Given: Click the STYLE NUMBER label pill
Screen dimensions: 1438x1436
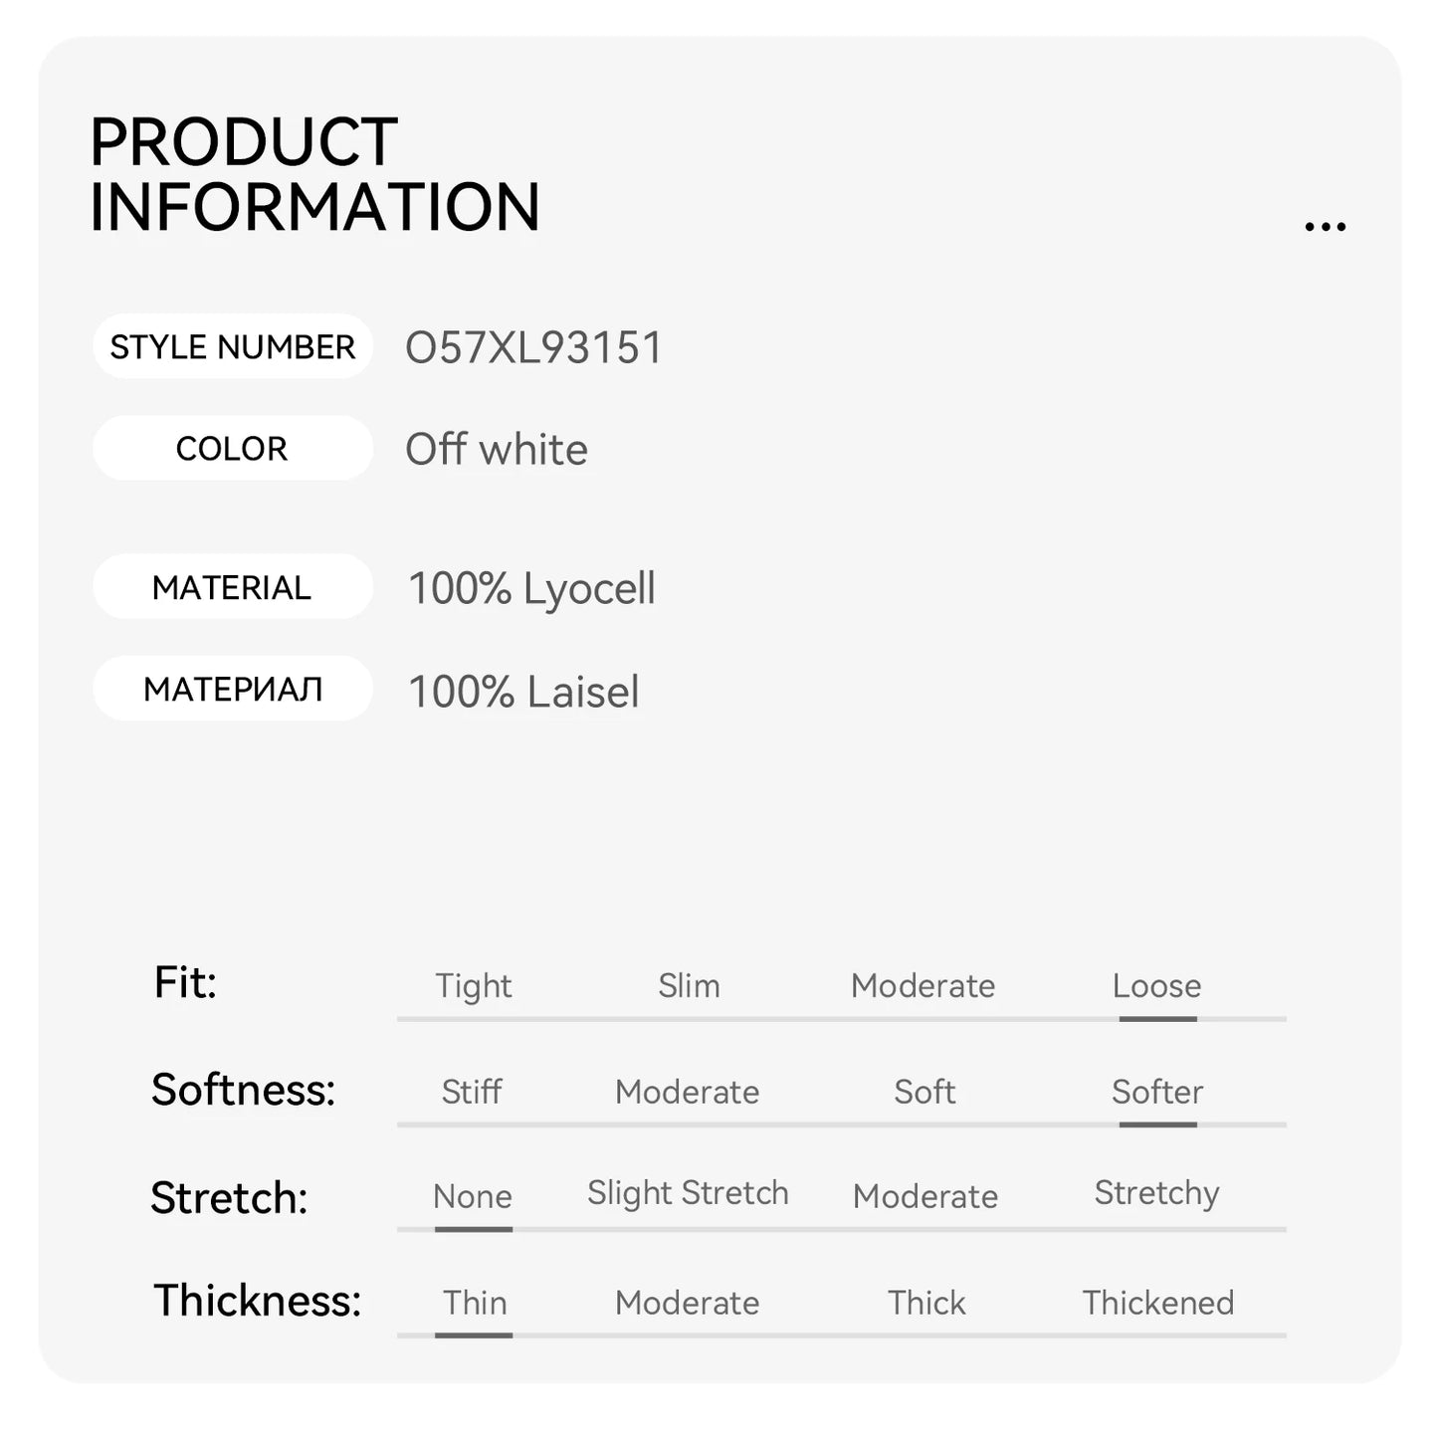Looking at the screenshot, I should [x=232, y=347].
